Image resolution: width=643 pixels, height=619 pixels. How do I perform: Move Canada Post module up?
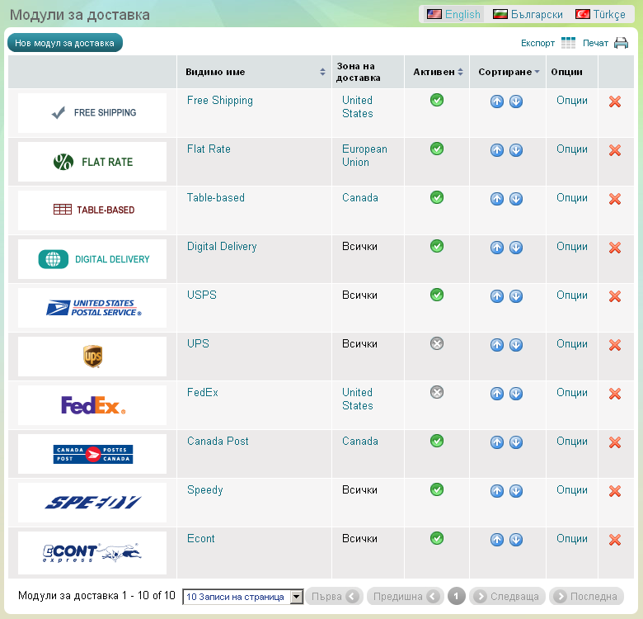coord(497,442)
